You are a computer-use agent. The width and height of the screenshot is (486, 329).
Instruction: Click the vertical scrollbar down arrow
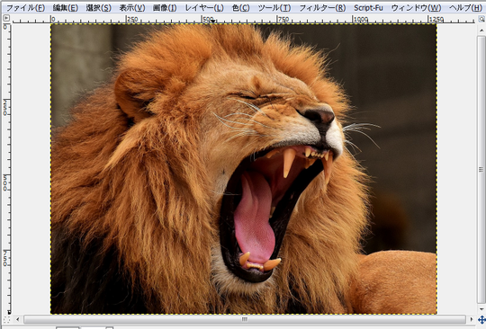(x=481, y=309)
